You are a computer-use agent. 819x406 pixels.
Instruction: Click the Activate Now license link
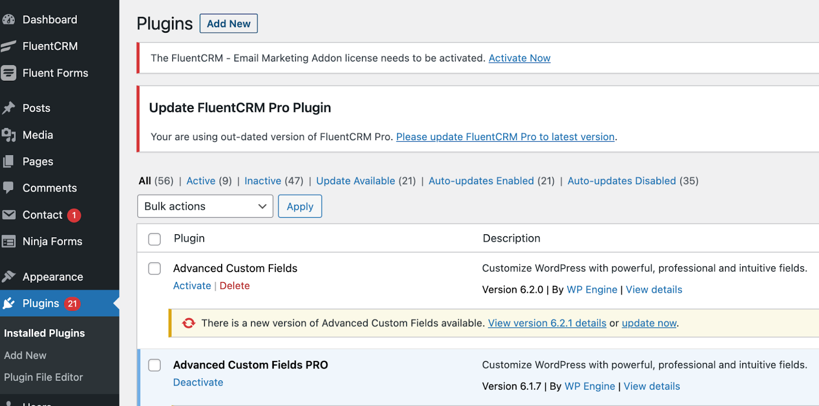tap(520, 58)
